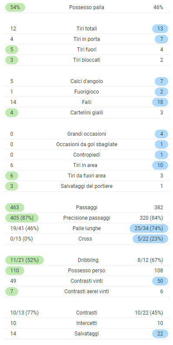Screen dimensions: 173x345
Task: Click the Possesso perso label
Action: point(86,271)
